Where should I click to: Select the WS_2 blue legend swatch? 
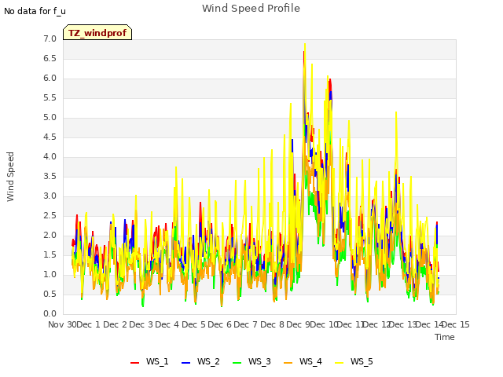click(185, 362)
